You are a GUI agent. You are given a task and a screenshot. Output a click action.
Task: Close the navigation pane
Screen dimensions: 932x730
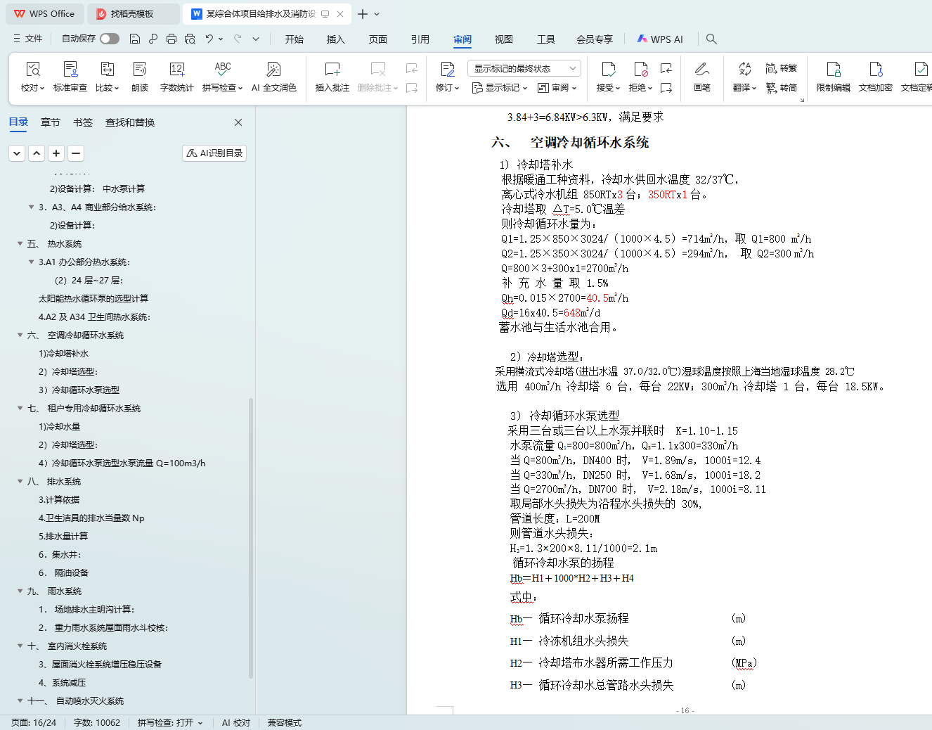[238, 122]
